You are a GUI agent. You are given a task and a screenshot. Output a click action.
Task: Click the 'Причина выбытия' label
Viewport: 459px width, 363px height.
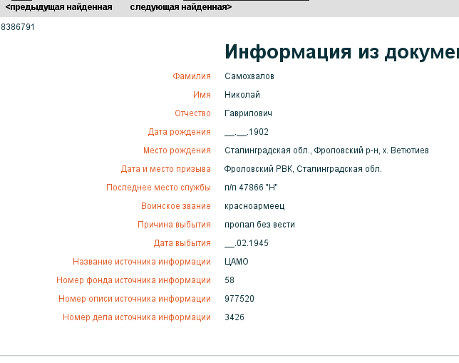[x=175, y=225]
